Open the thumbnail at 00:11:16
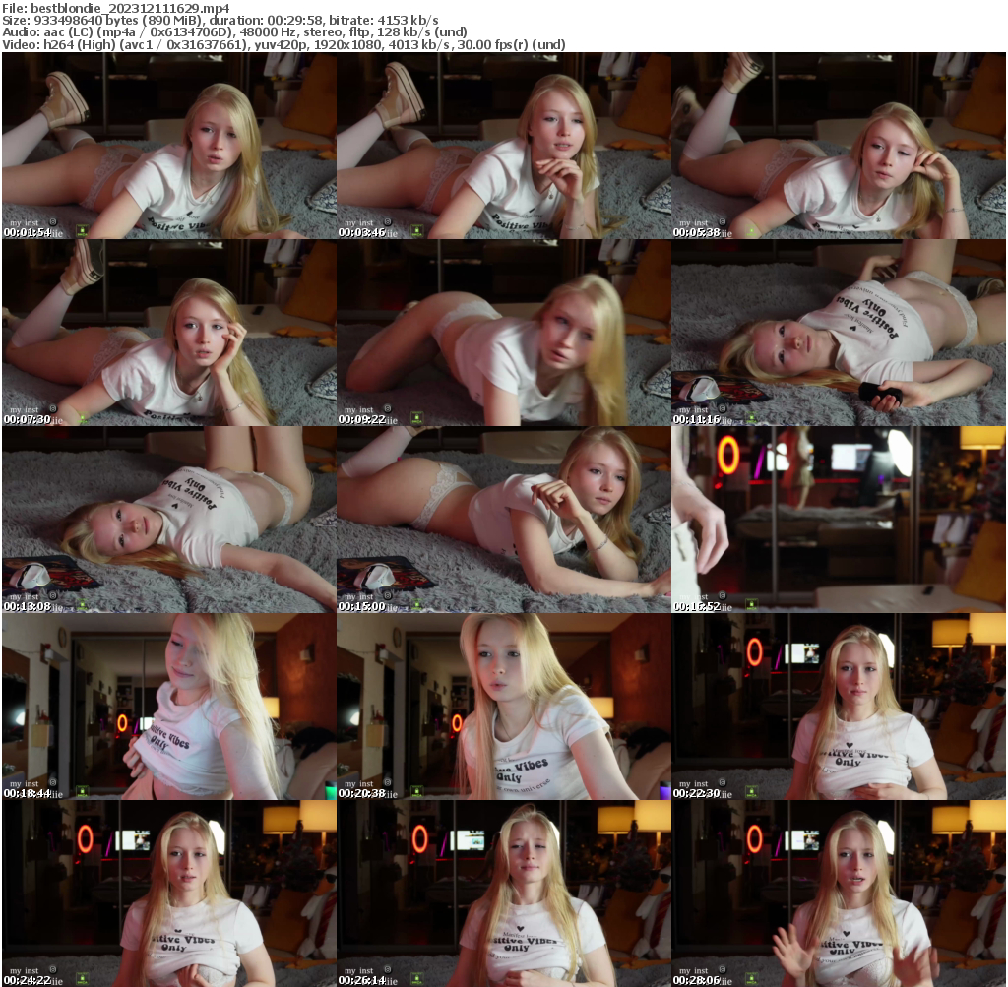 (x=840, y=335)
